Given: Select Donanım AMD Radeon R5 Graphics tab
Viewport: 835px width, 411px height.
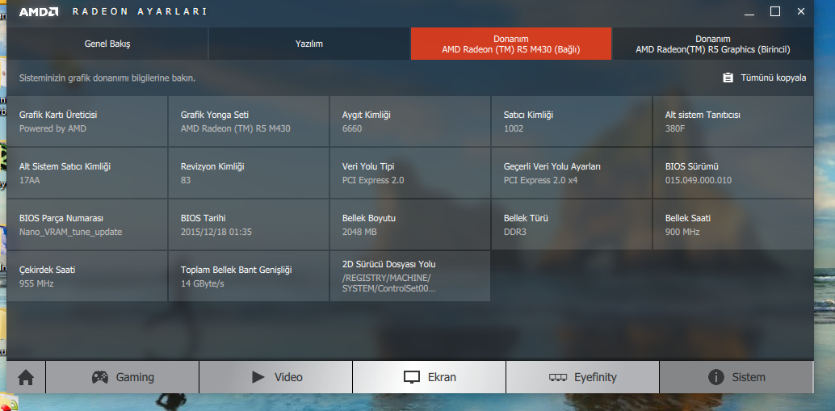Looking at the screenshot, I should 713,44.
